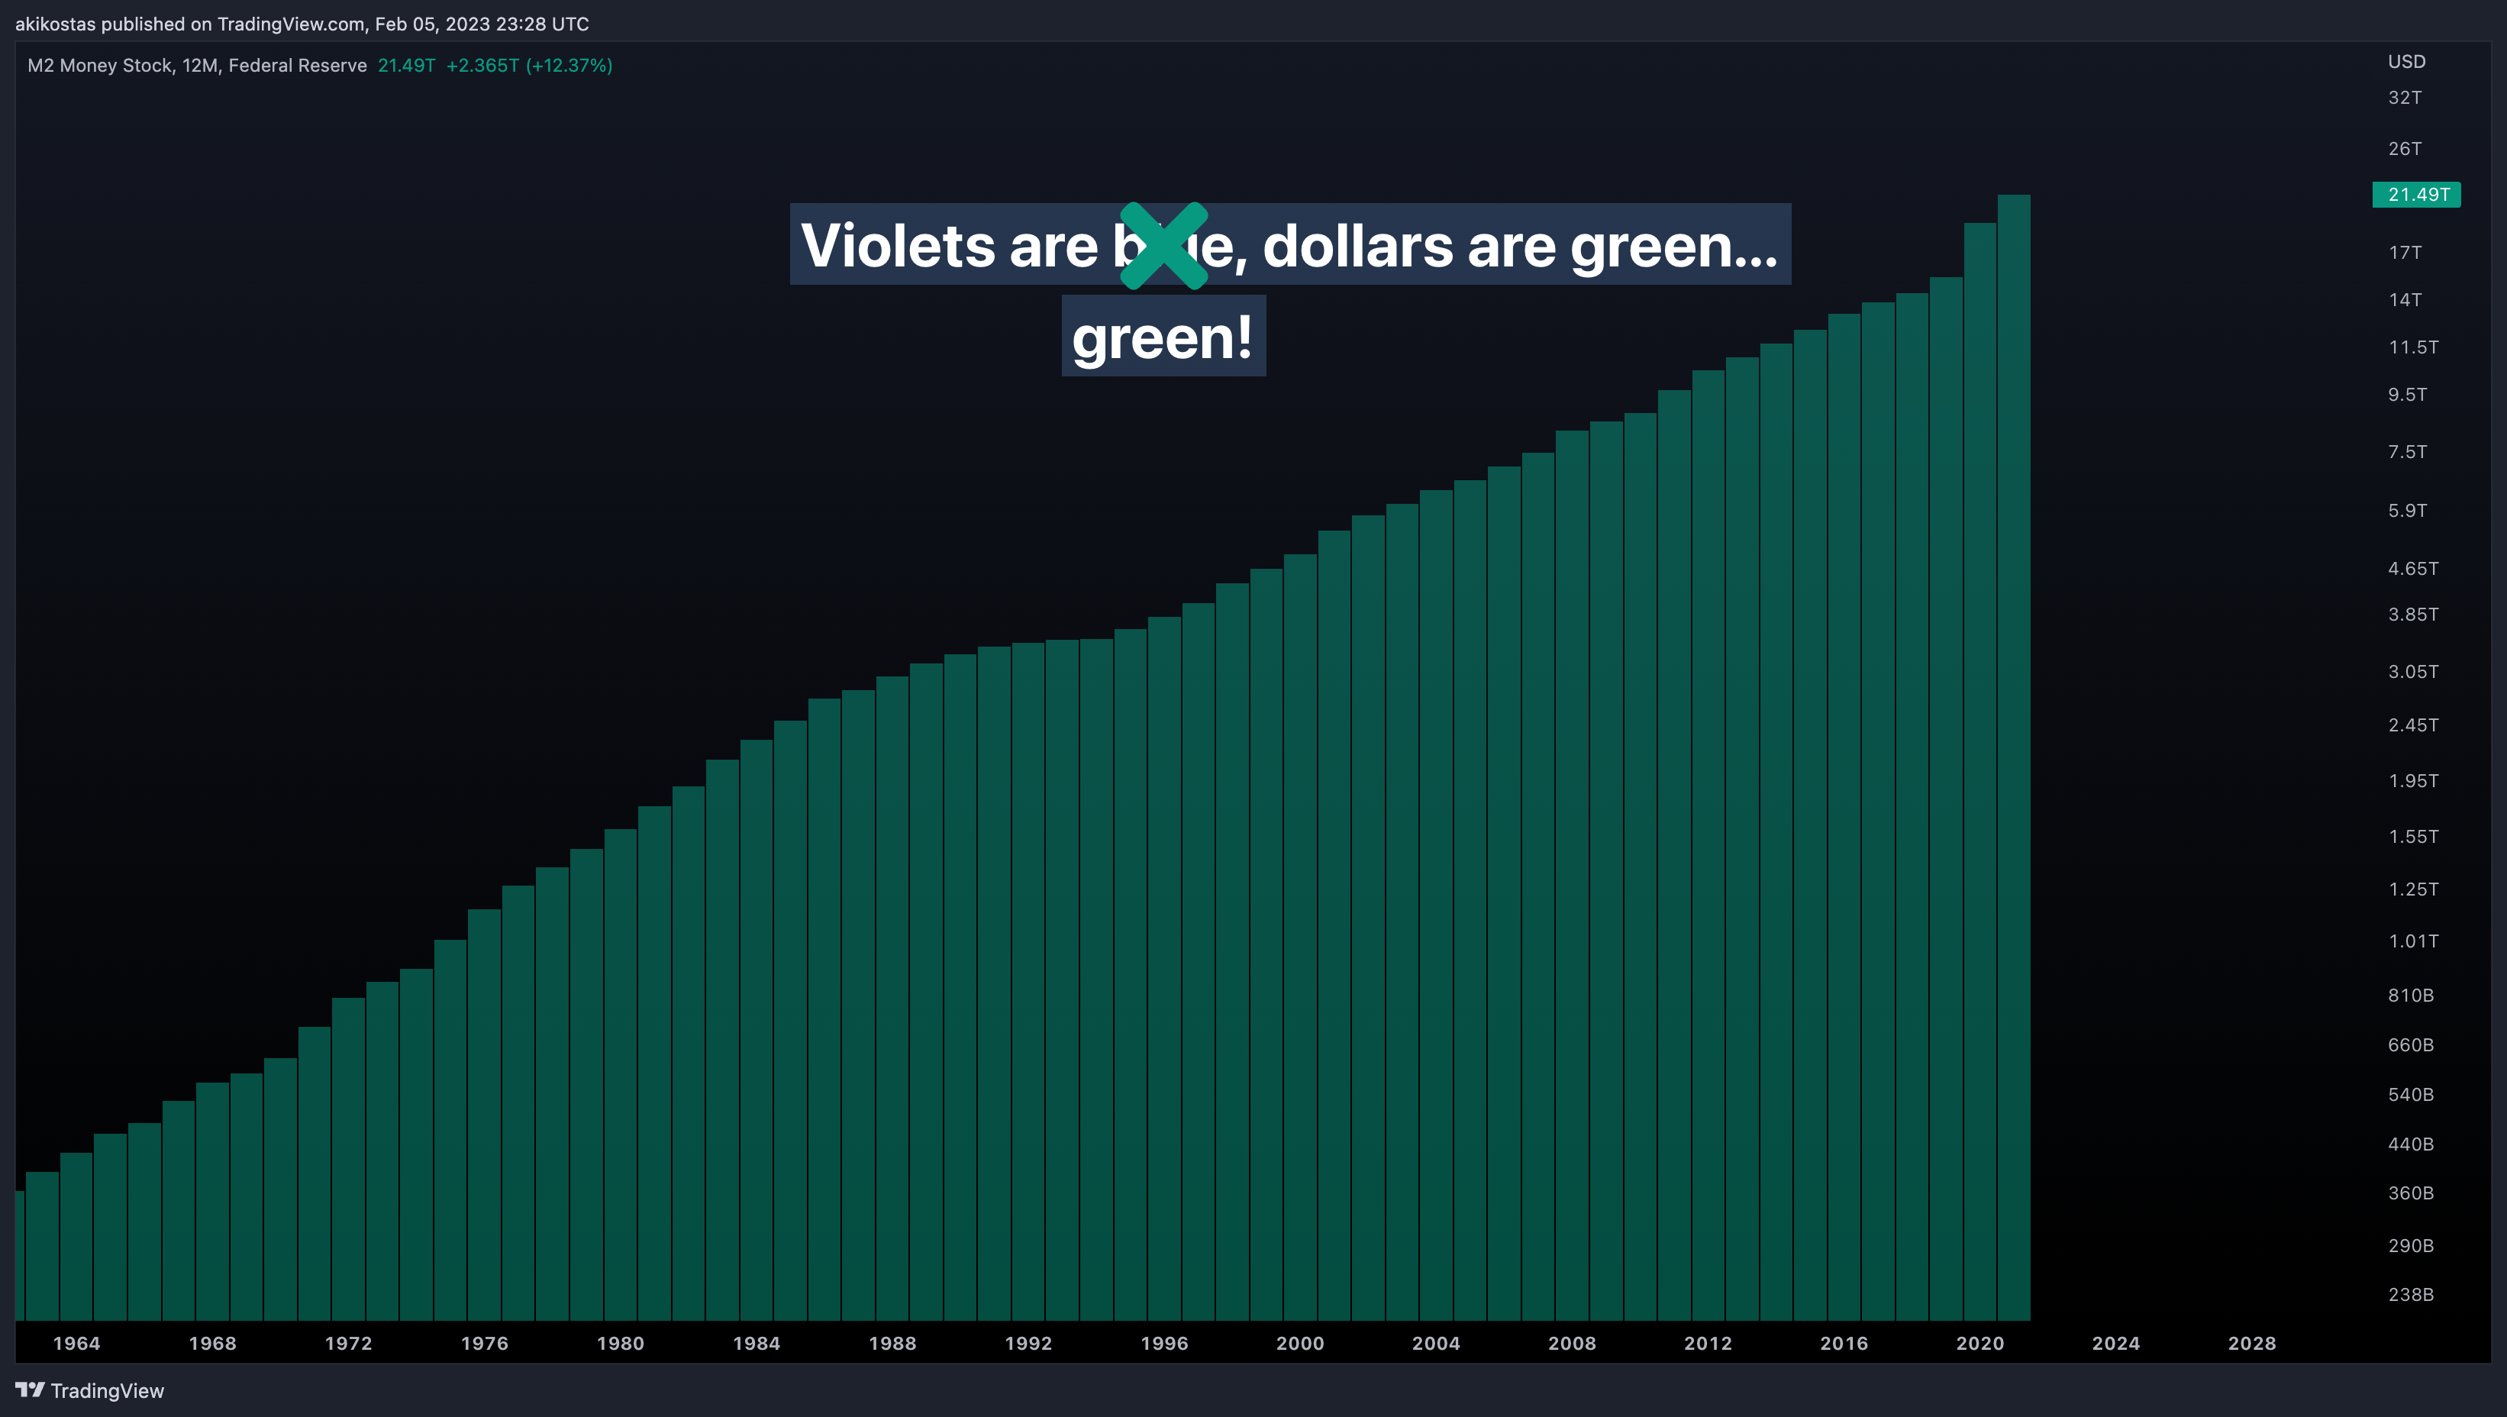Click the 290B price axis label
This screenshot has width=2507, height=1417.
pyautogui.click(x=2411, y=1246)
